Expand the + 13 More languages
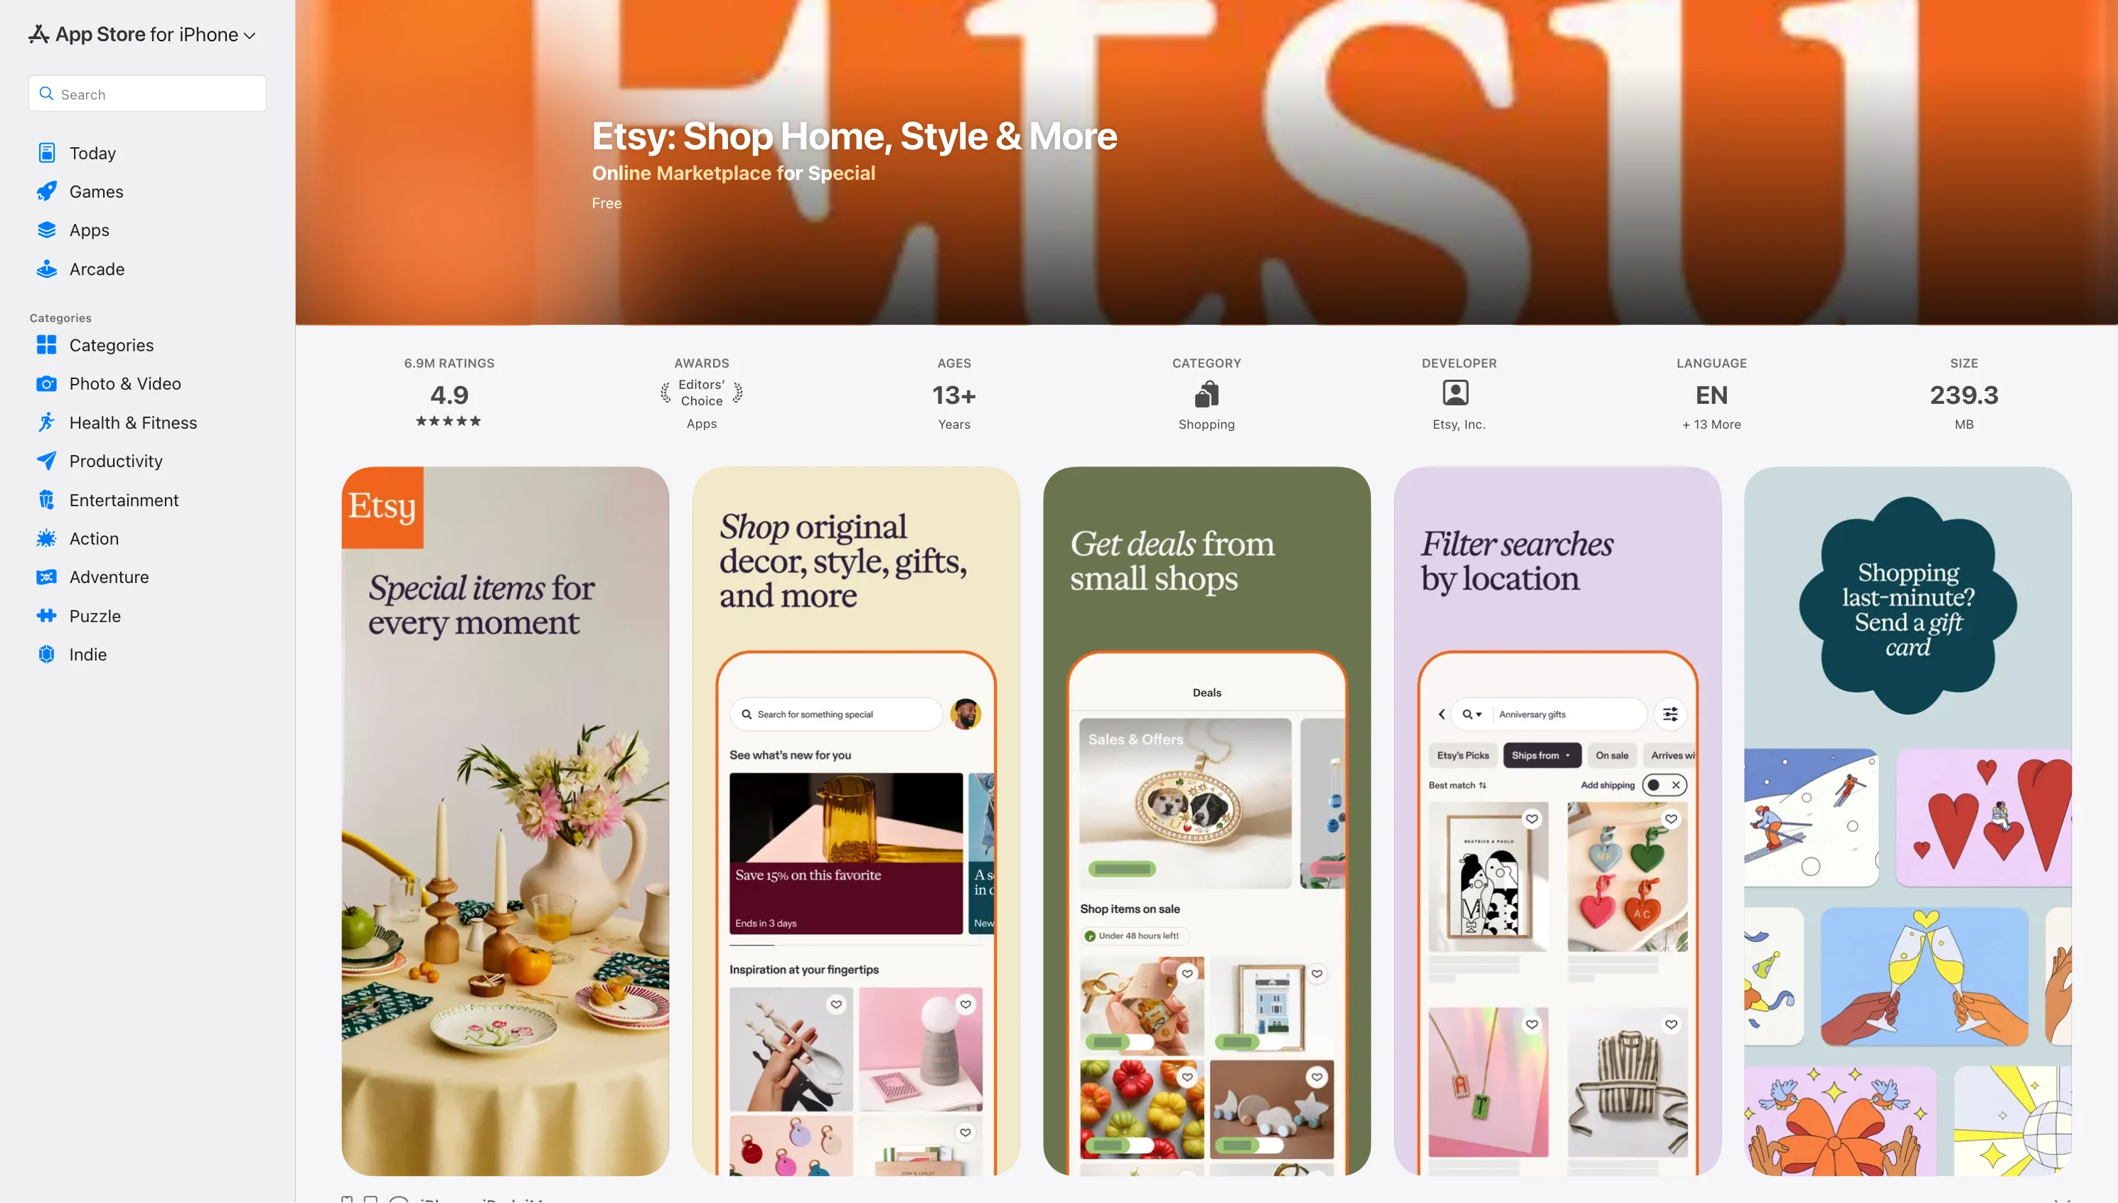This screenshot has height=1203, width=2118. [x=1711, y=424]
